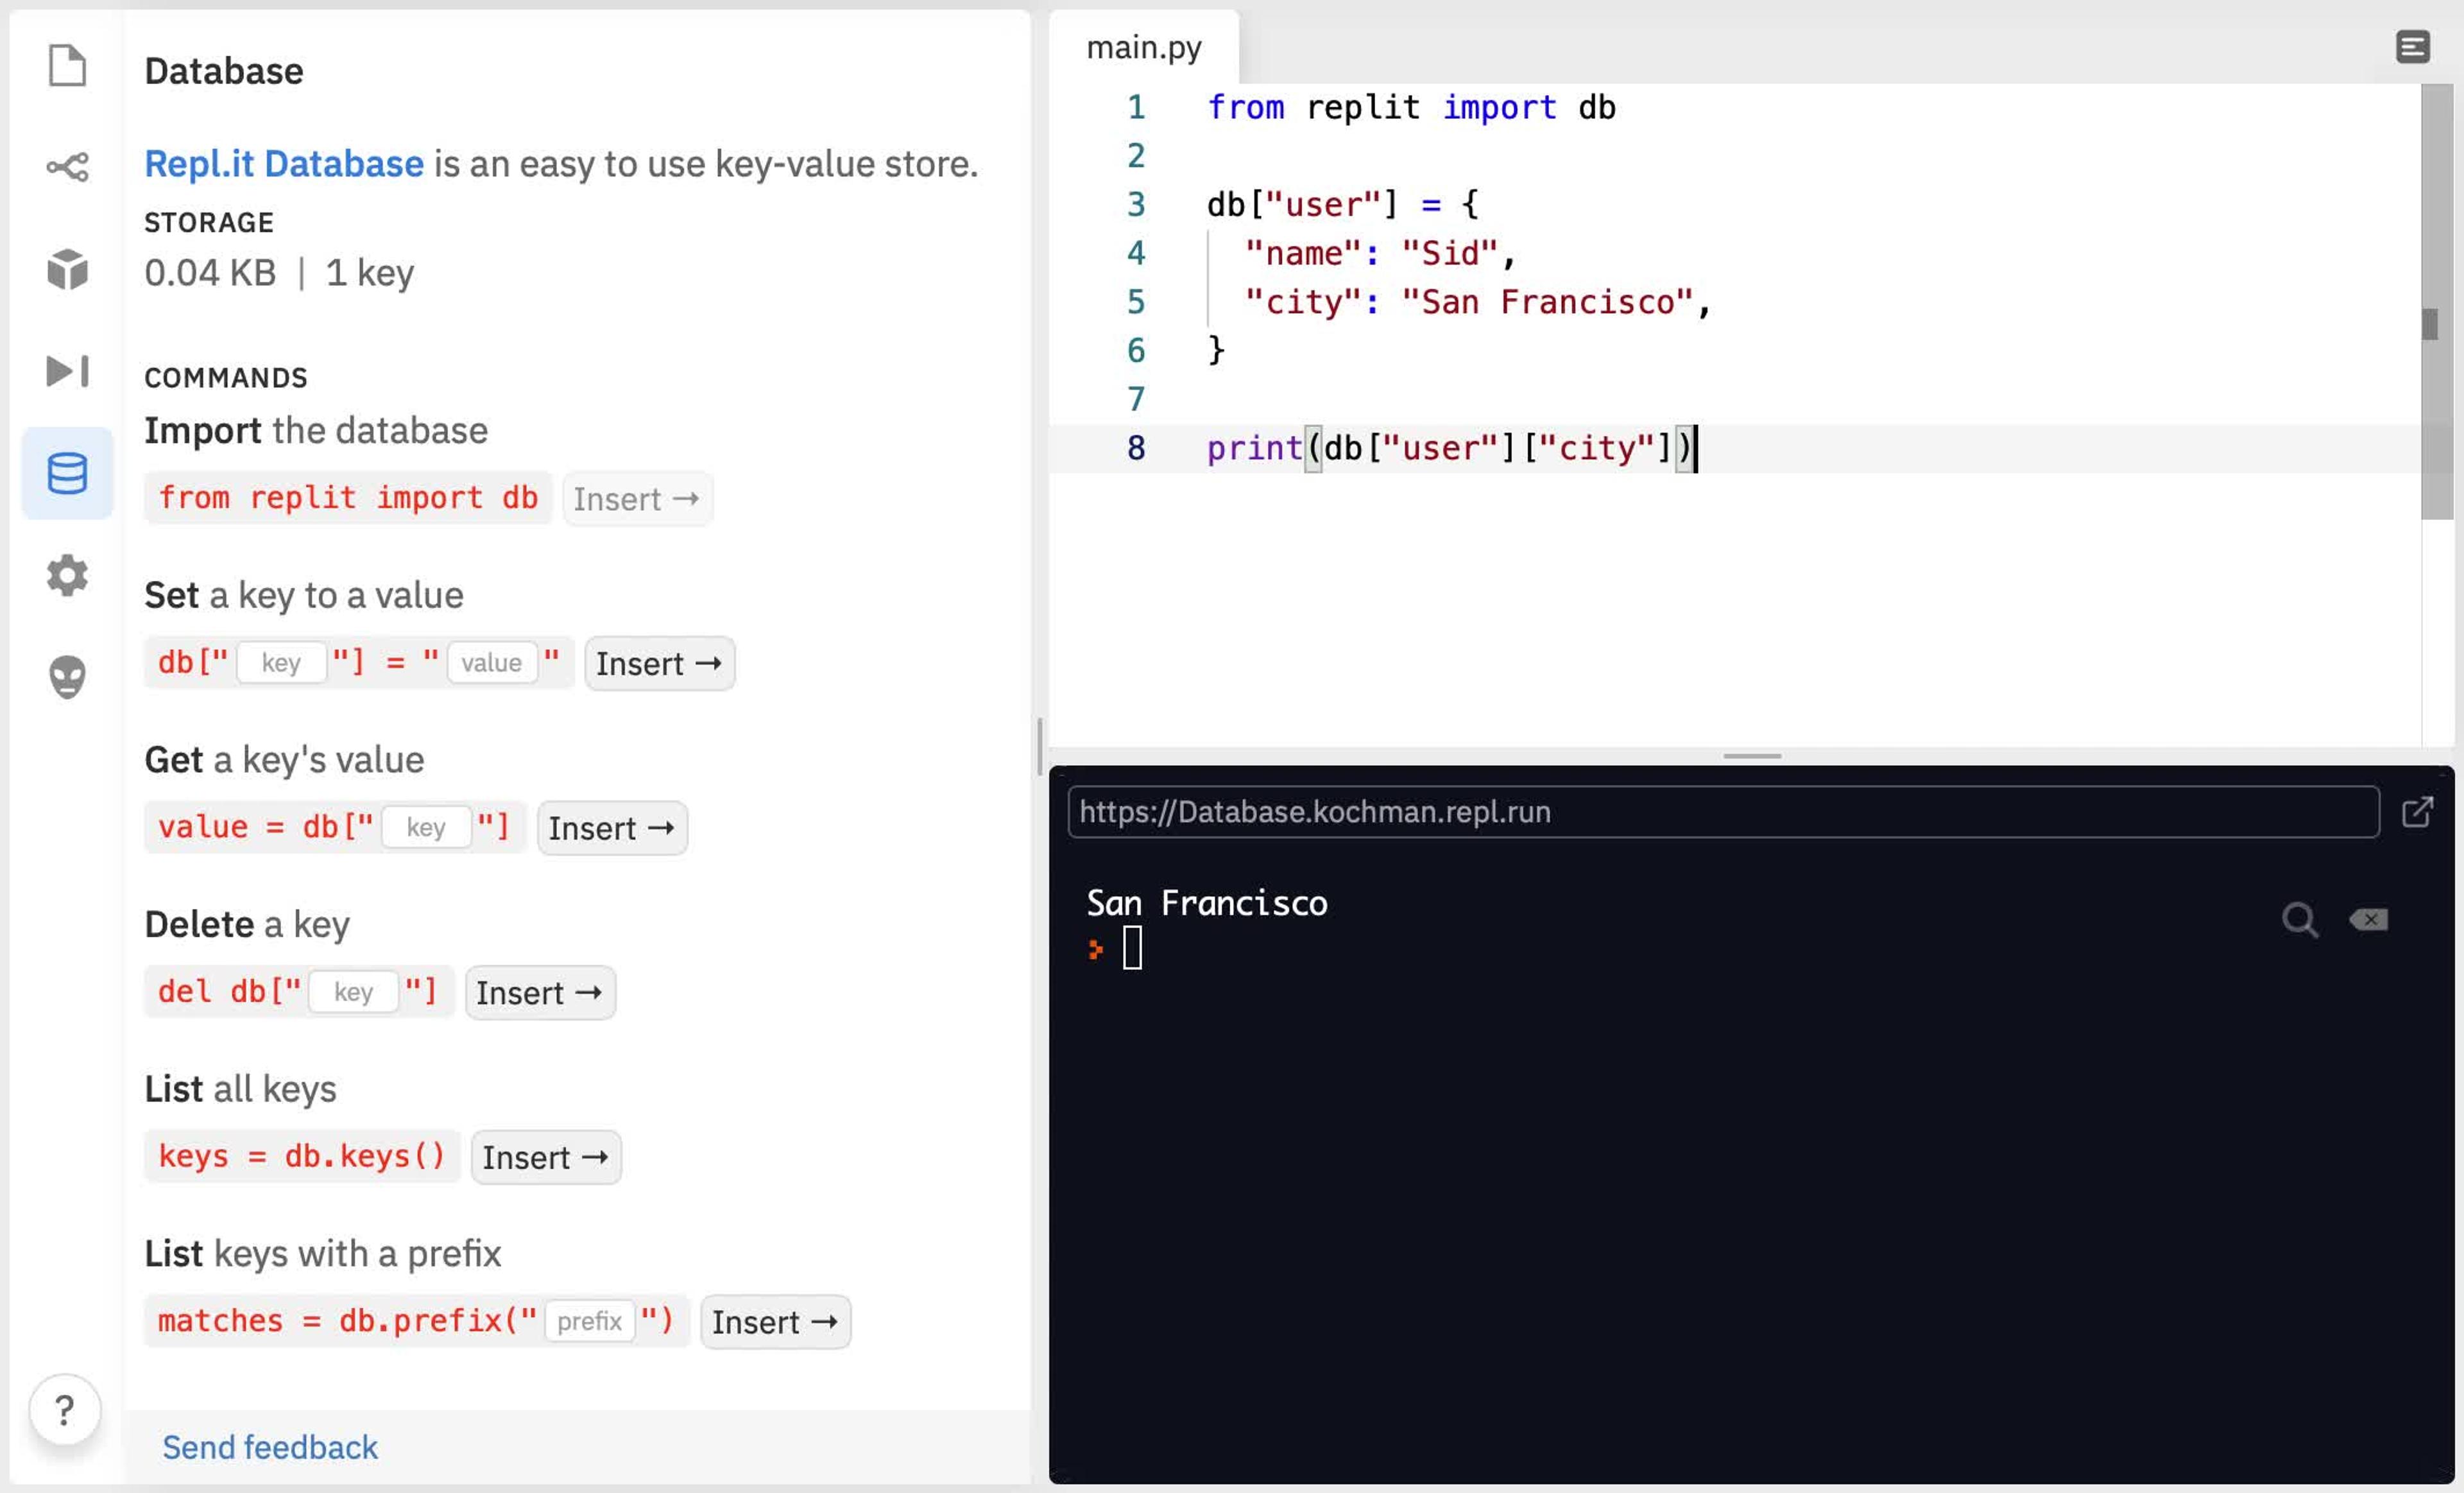Open the Debugger play-step icon
The height and width of the screenshot is (1493, 2464).
tap(67, 371)
